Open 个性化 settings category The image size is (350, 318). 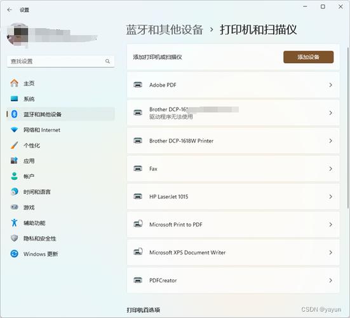click(61, 145)
